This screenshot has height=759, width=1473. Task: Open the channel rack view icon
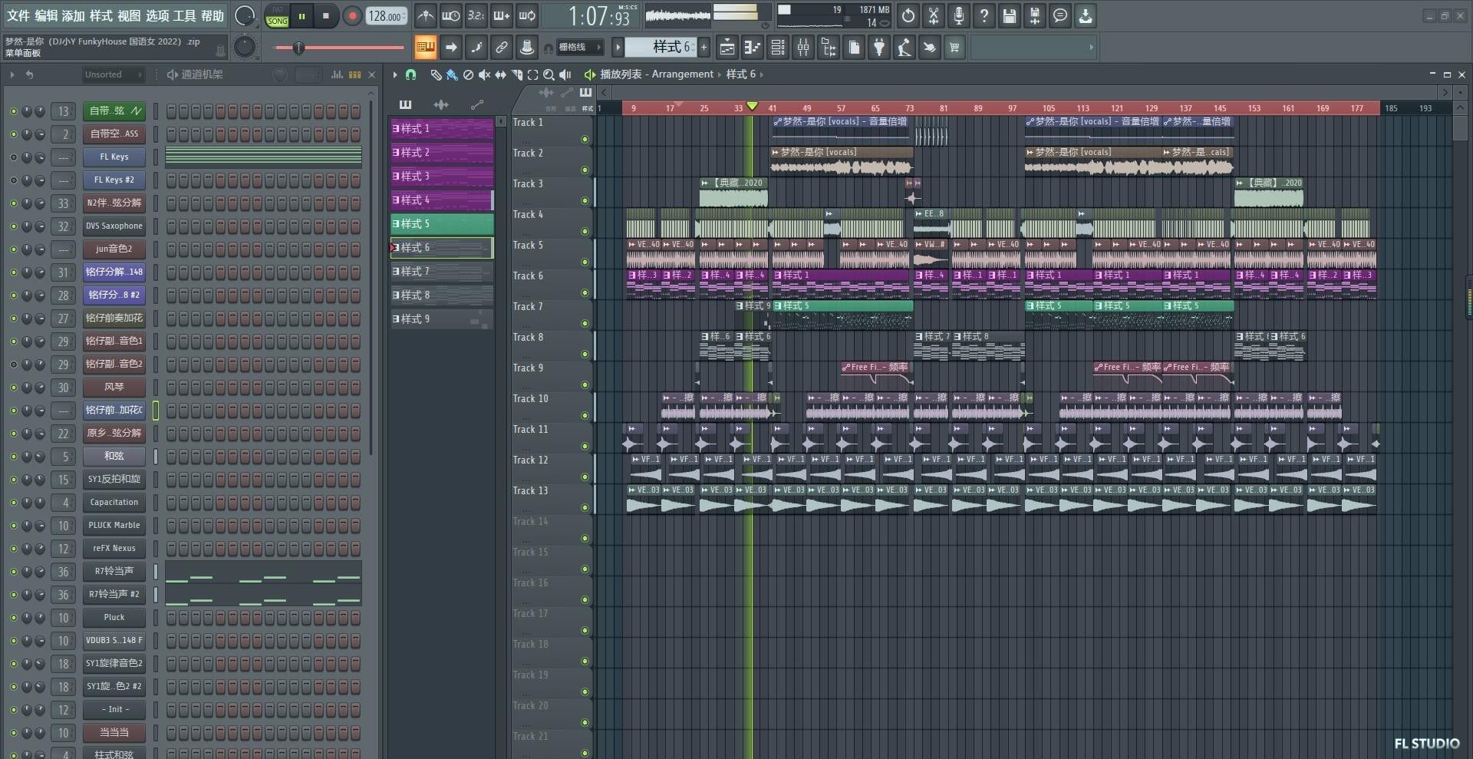778,48
